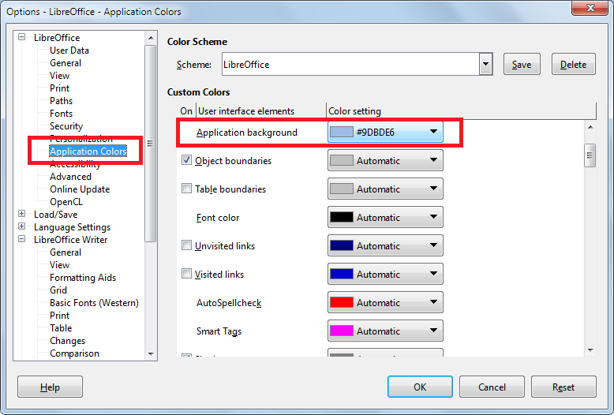
Task: Click into the Scheme name field
Action: pyautogui.click(x=350, y=64)
